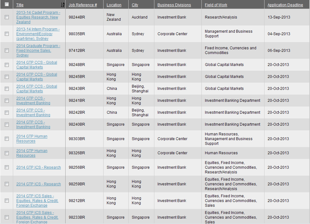The width and height of the screenshot is (310, 224).
Task: Sort table by City header
Action: click(x=135, y=5)
